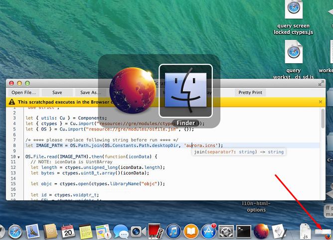Select Firefox Aurora in the app switcher
Image resolution: width=333 pixels, height=240 pixels.
[133, 91]
